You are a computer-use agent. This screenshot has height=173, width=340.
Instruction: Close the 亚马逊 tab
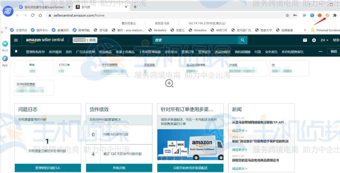(x=126, y=7)
